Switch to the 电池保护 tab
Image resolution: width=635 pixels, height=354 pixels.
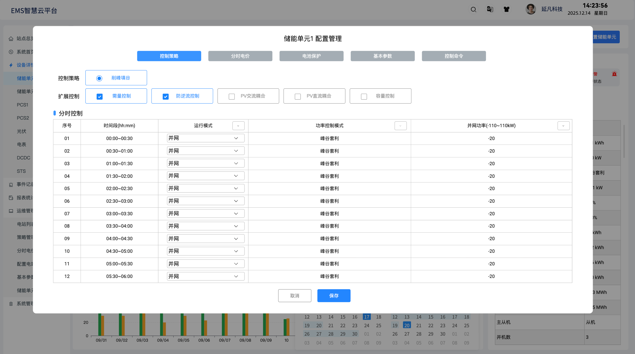pyautogui.click(x=311, y=56)
